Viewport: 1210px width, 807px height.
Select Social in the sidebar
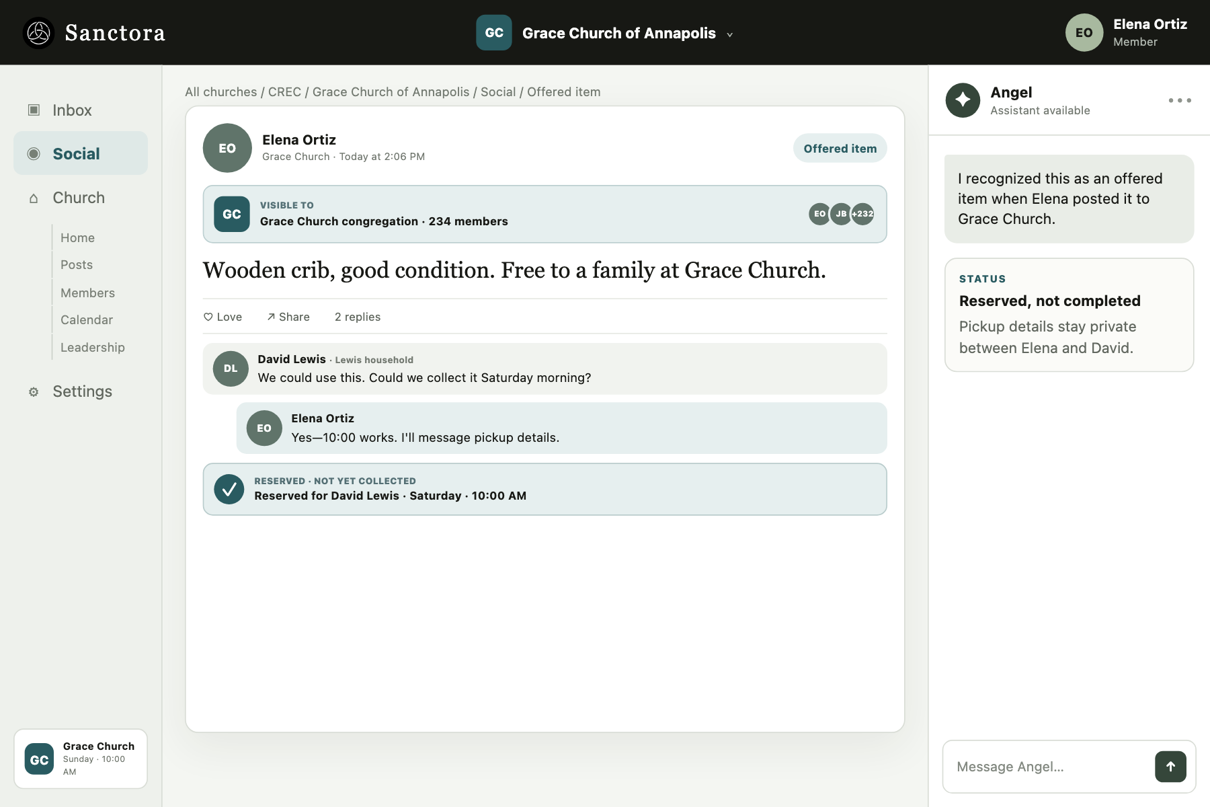click(81, 153)
